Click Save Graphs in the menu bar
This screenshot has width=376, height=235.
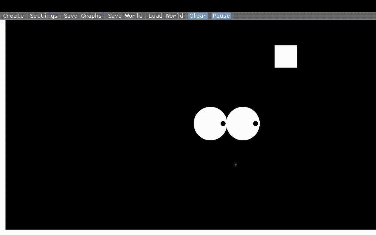(x=83, y=16)
